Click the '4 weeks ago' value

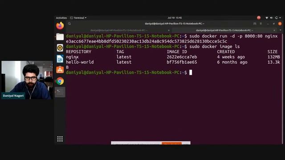click(231, 57)
